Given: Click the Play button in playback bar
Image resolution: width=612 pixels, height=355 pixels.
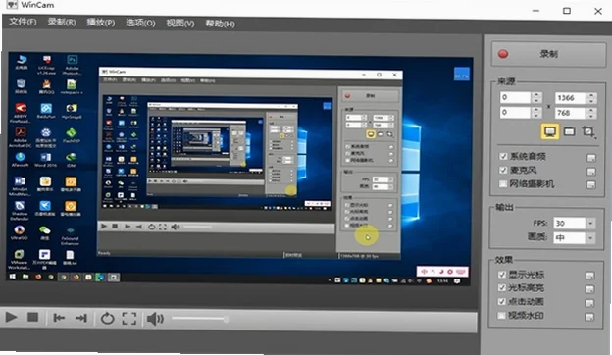Looking at the screenshot, I should [11, 317].
